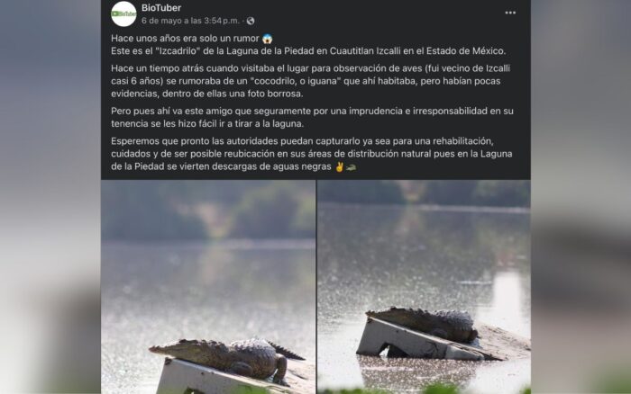Open the "6 de mayo" post timestamp

(x=190, y=21)
